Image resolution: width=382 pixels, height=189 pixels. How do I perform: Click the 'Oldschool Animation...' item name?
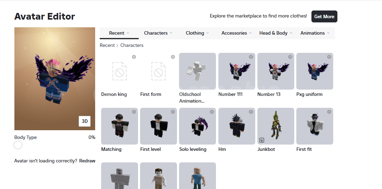(x=192, y=98)
